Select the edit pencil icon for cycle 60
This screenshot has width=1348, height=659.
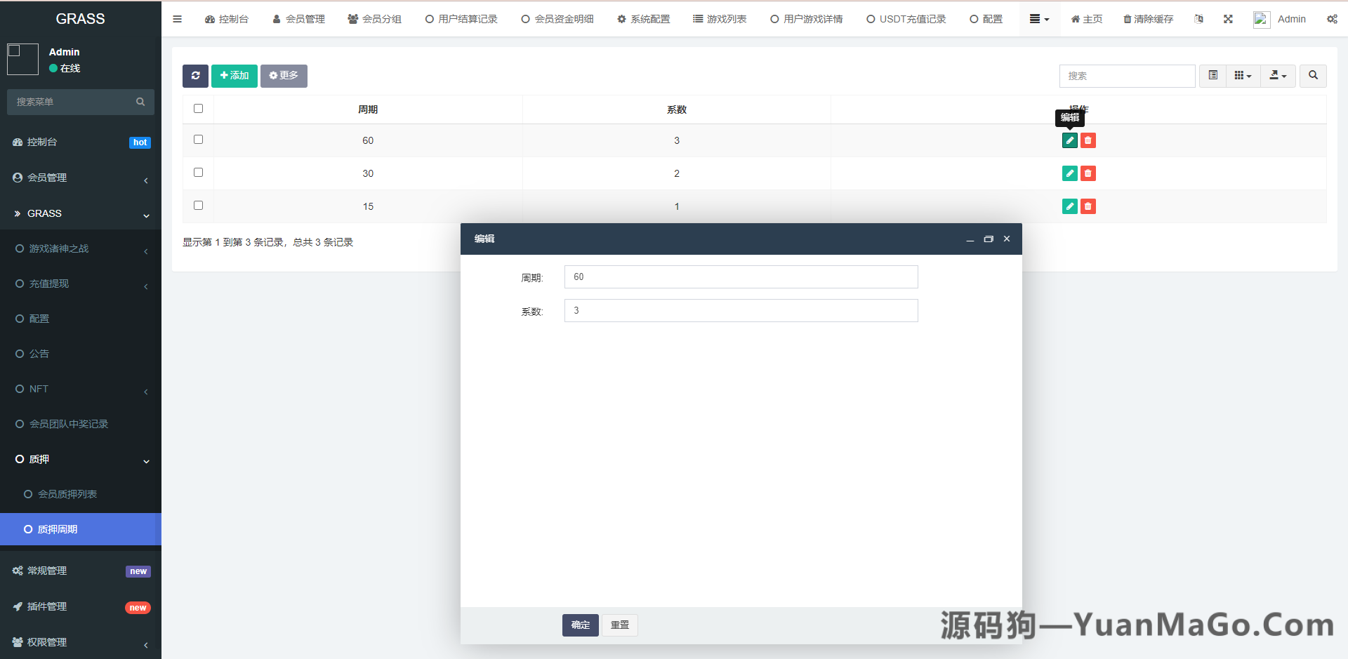(1069, 140)
